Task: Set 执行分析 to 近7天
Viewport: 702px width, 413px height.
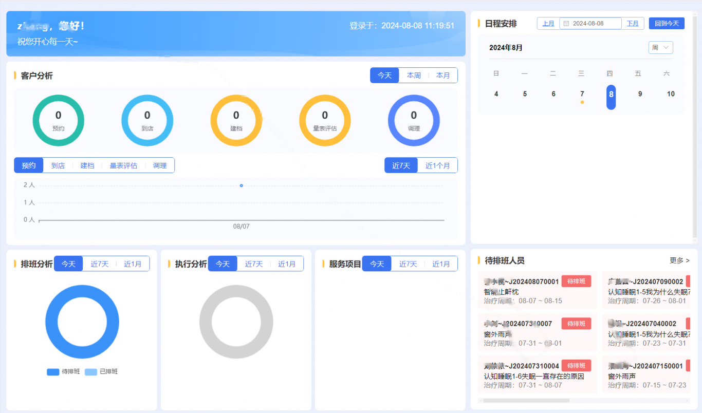Action: (x=254, y=264)
